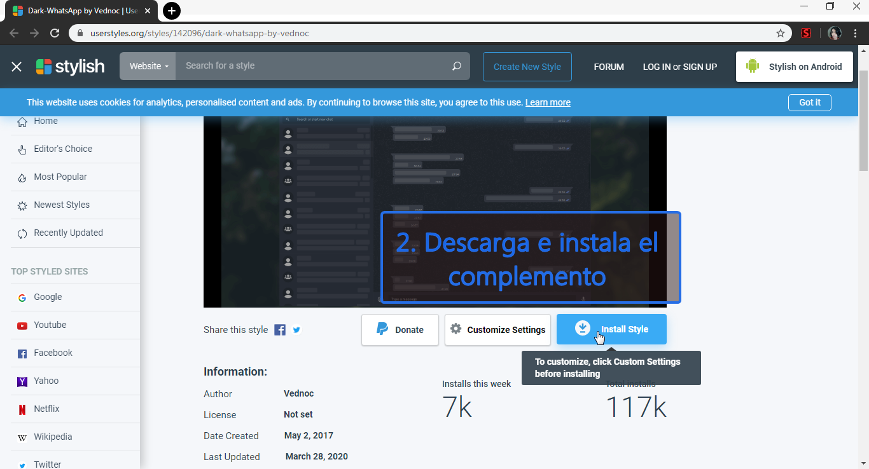Screen dimensions: 869x469
Task: Click the Install Style button
Action: 611,329
